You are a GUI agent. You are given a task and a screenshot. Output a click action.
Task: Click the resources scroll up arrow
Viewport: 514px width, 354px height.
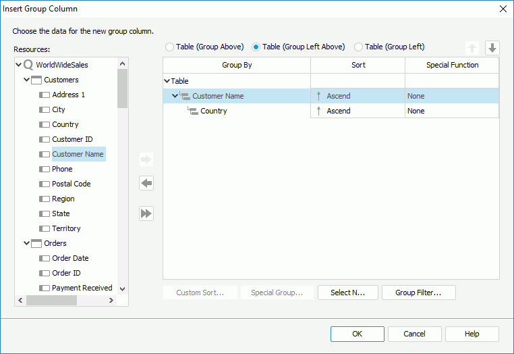(x=123, y=64)
